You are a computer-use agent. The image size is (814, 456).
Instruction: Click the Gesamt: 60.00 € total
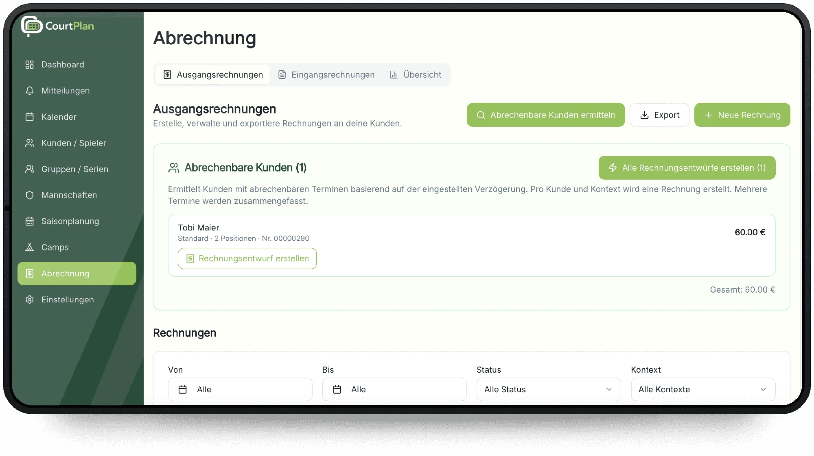[743, 290]
